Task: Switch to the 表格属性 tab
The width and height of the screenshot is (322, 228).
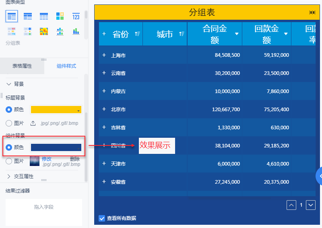Action: click(22, 66)
